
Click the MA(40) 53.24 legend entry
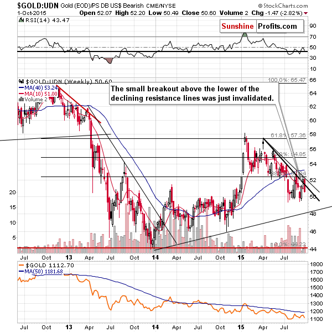(38, 87)
